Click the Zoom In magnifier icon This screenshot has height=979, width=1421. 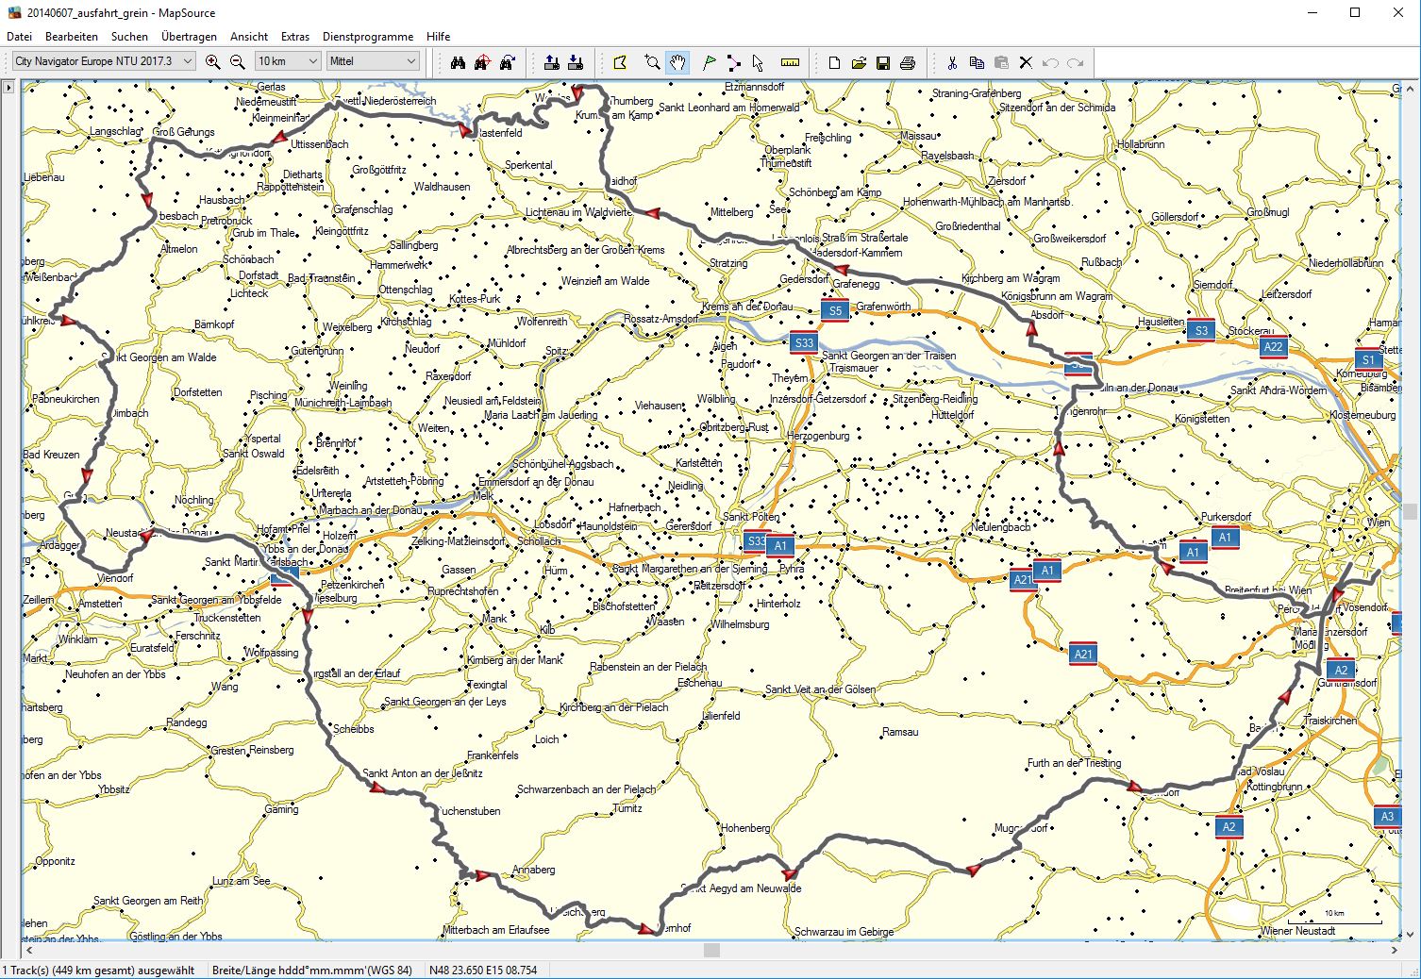(213, 62)
